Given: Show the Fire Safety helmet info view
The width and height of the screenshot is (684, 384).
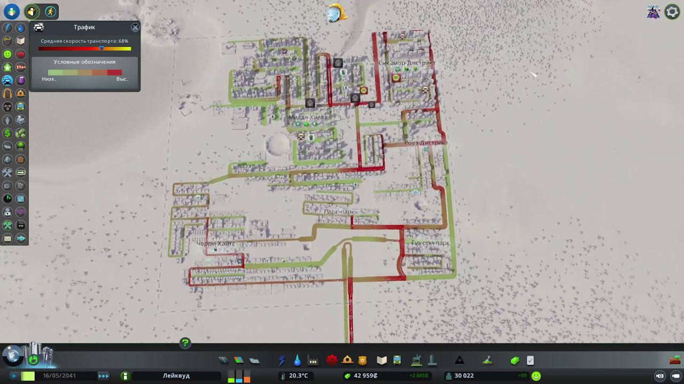Looking at the screenshot, I should point(21,93).
